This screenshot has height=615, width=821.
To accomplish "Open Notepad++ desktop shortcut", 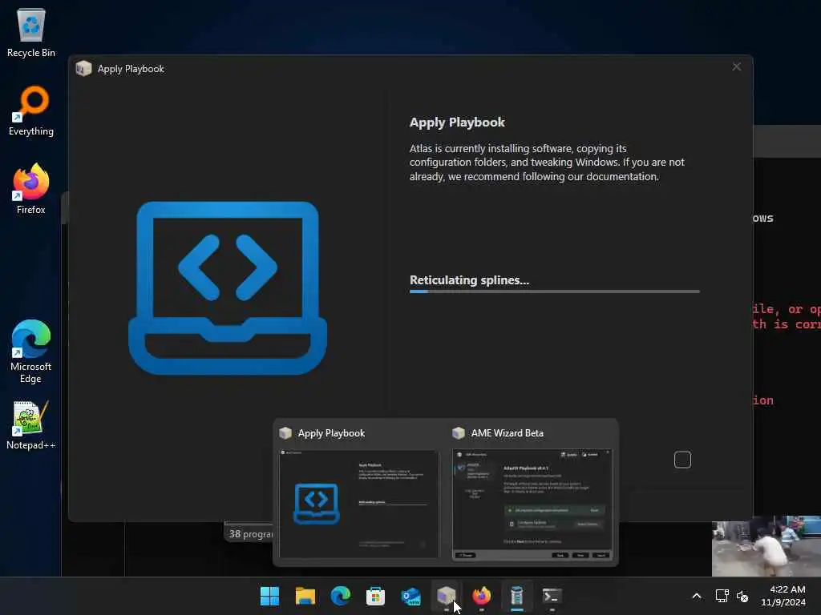I will coord(31,425).
